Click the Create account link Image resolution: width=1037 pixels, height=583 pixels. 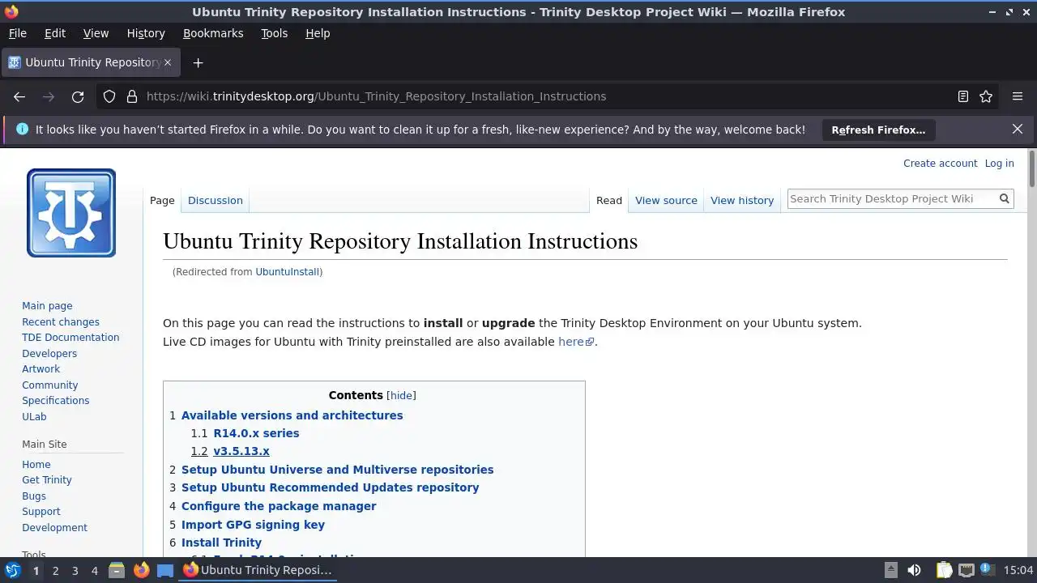pyautogui.click(x=941, y=163)
